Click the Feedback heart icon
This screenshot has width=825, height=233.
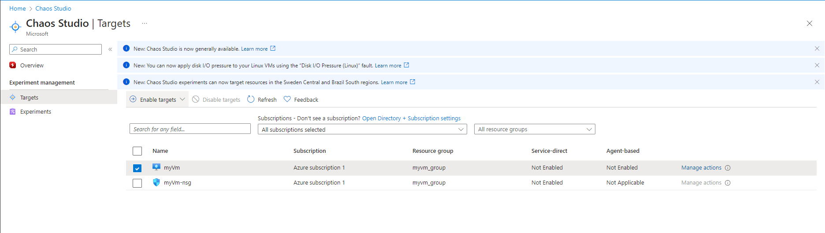click(287, 100)
